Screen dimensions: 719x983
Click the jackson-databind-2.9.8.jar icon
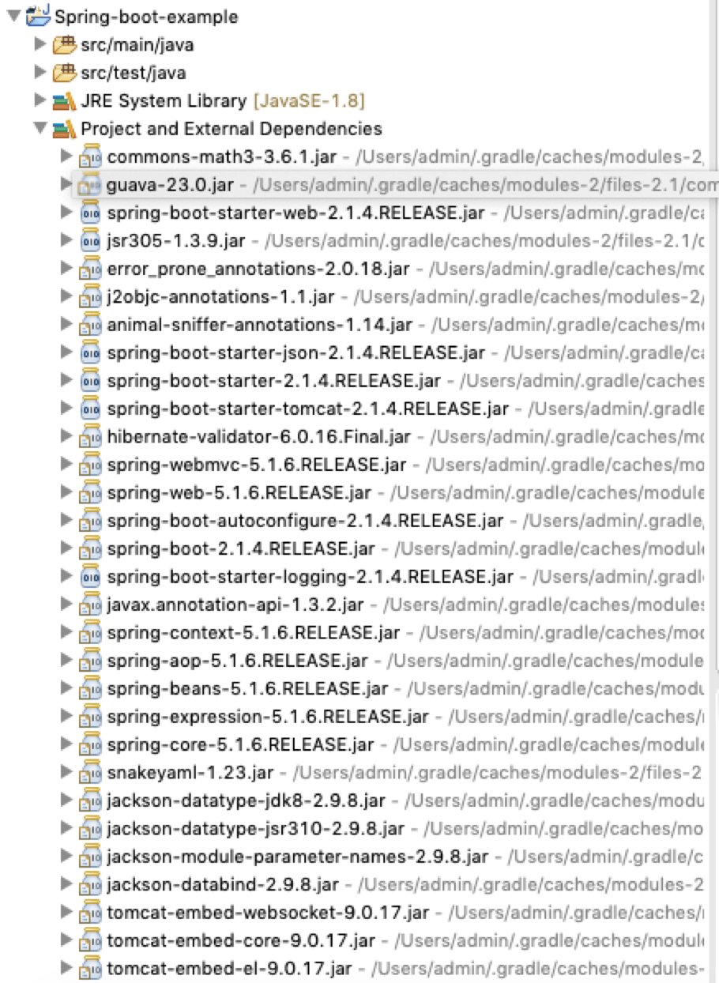coord(89,884)
